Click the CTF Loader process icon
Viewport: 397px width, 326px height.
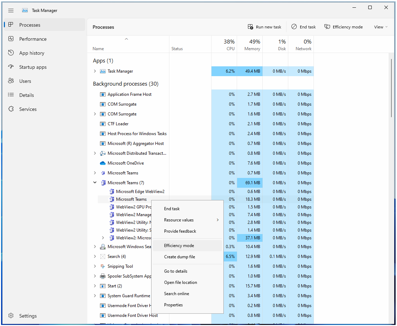102,124
